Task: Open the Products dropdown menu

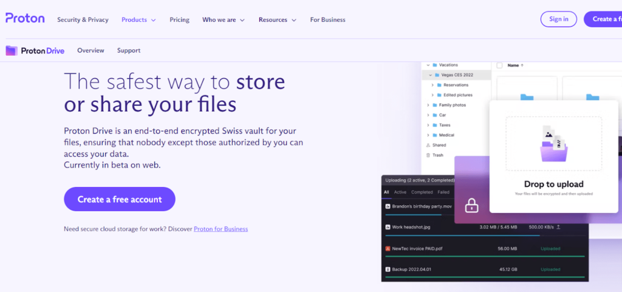Action: (138, 20)
